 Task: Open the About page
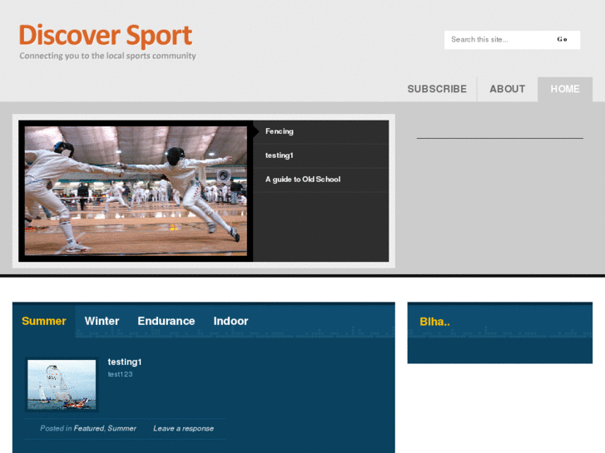point(507,89)
